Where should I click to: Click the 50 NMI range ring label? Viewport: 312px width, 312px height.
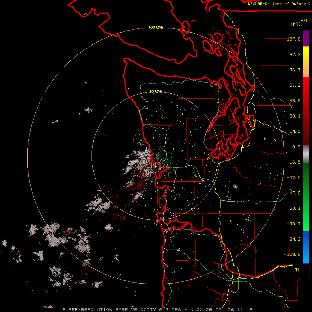(x=156, y=92)
